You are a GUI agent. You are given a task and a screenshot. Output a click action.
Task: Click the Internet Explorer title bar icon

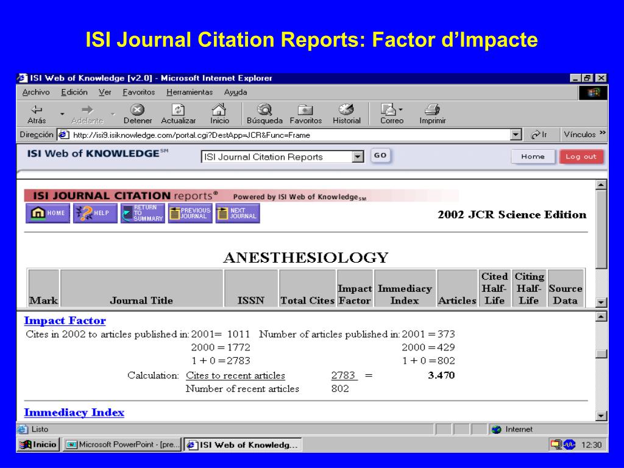tap(23, 78)
